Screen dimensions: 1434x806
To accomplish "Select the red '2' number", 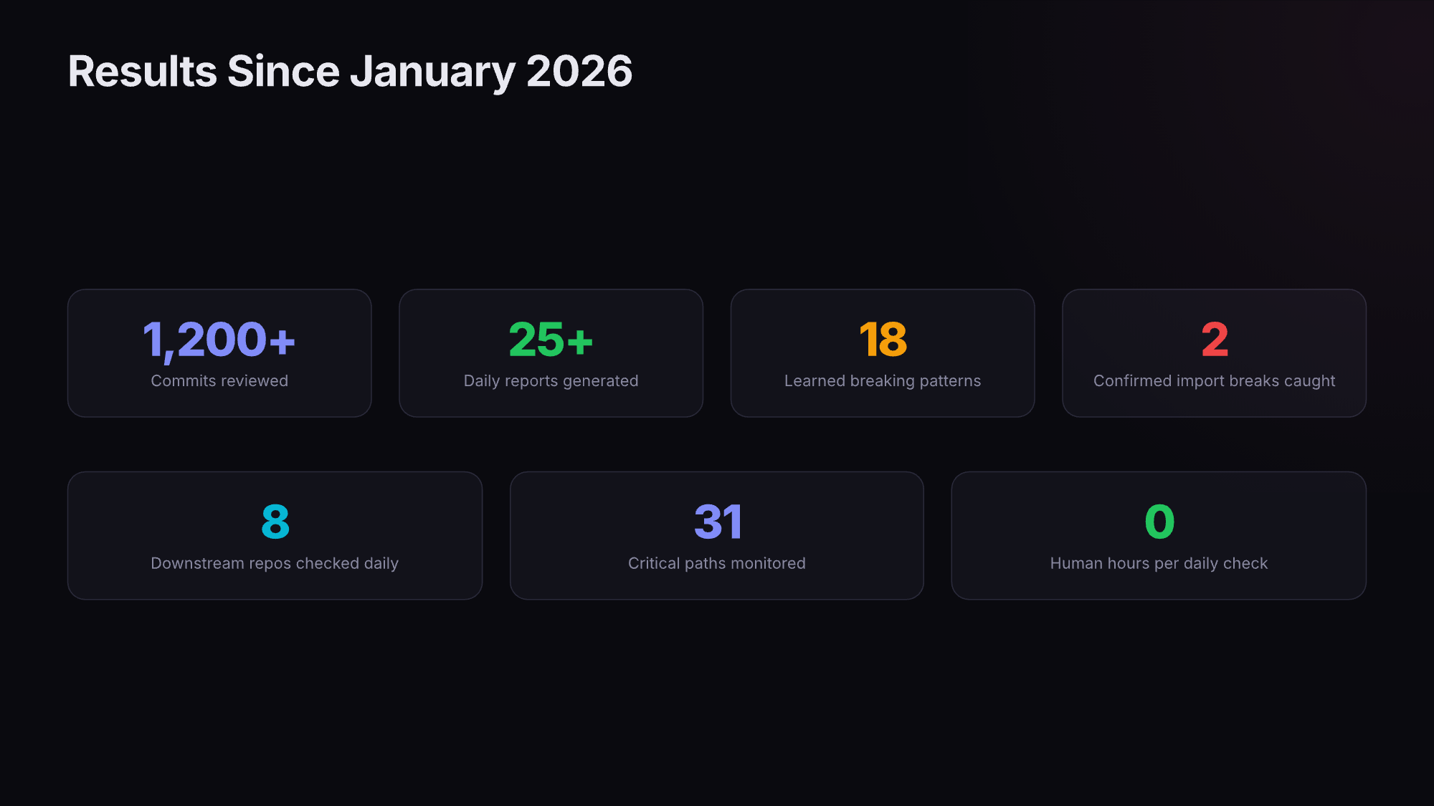I will click(x=1215, y=339).
